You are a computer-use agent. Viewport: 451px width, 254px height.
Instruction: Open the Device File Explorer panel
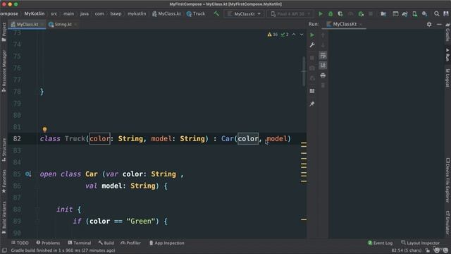point(447,180)
